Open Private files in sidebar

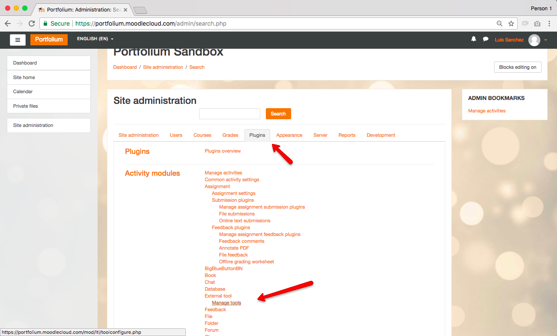(49, 106)
